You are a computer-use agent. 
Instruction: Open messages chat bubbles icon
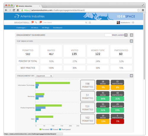[x=36, y=22]
